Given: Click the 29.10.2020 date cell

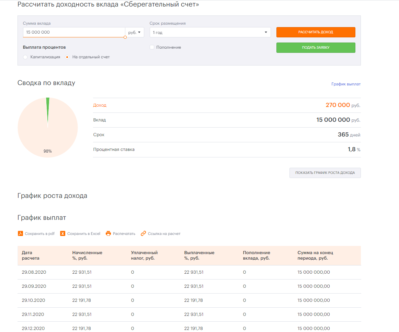Looking at the screenshot, I should 33,300.
